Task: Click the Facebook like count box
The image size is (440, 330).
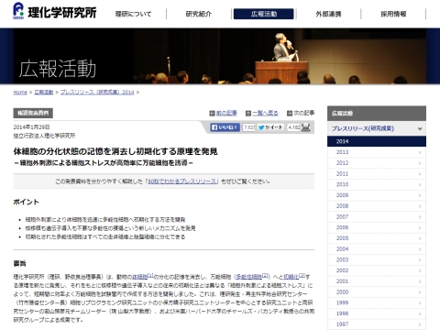Action: 249,127
